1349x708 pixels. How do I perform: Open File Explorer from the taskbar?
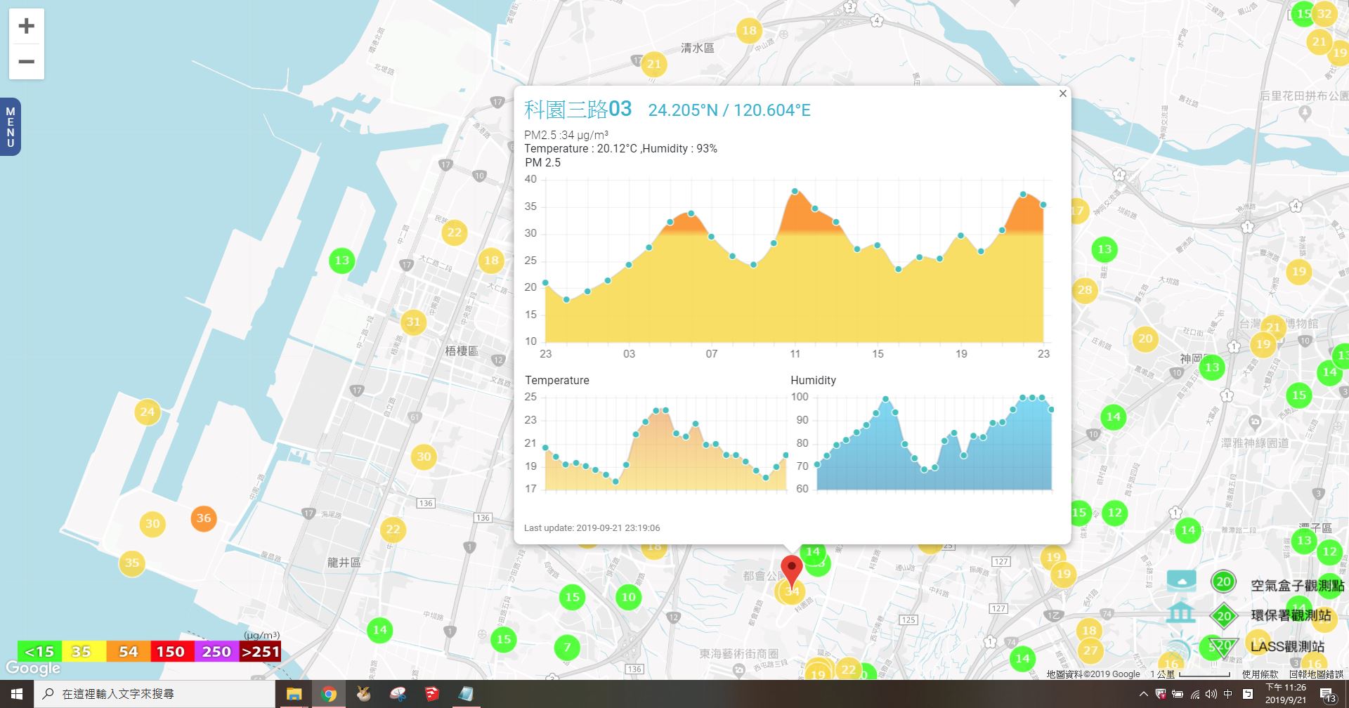click(x=294, y=694)
